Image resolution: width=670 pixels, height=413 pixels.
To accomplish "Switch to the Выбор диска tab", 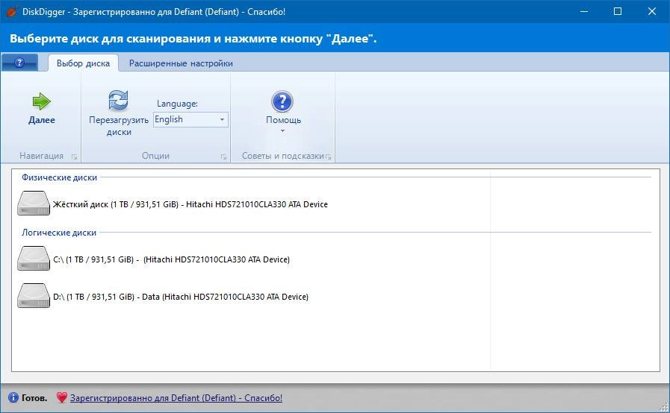I will tap(84, 63).
